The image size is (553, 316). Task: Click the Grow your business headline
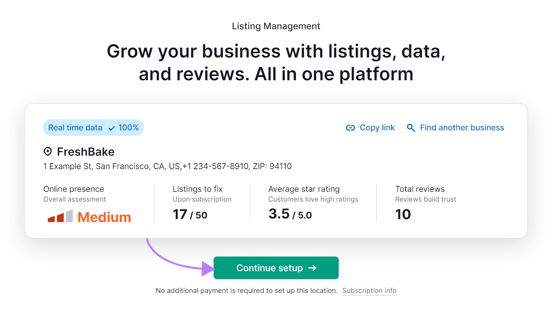point(276,63)
